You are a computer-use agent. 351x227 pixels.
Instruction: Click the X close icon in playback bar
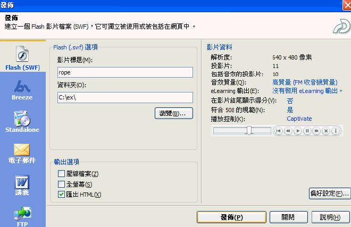[x=326, y=131]
